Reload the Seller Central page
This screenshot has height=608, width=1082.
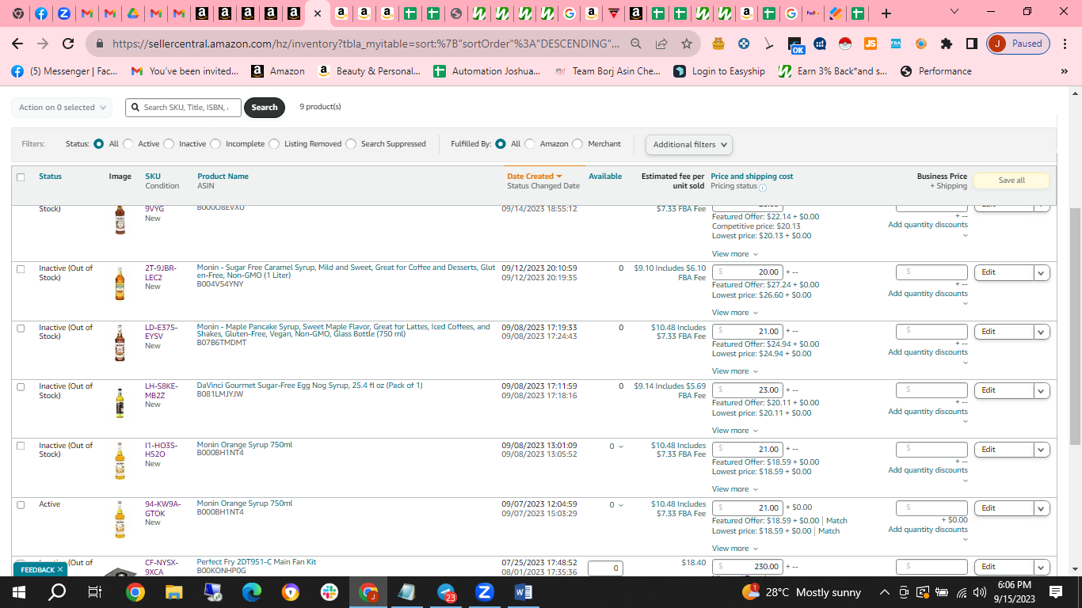[68, 44]
